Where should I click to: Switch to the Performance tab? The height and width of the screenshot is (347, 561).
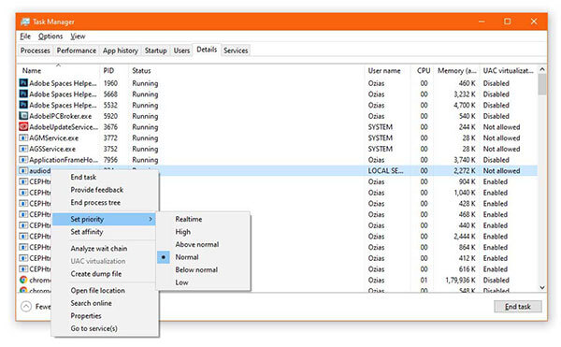click(x=77, y=51)
